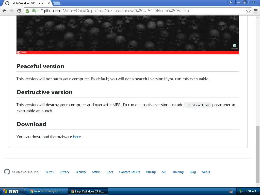Click the browser forward arrow
This screenshot has width=260, height=195.
click(x=12, y=11)
